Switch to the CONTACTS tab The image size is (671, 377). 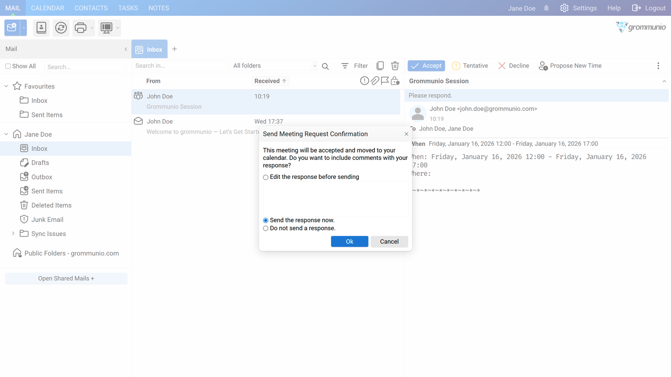(91, 8)
